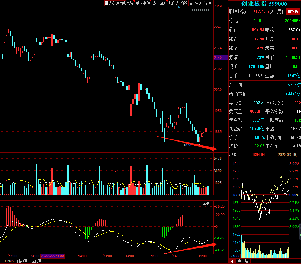Click the 昨收 value 1887.04

293,30
